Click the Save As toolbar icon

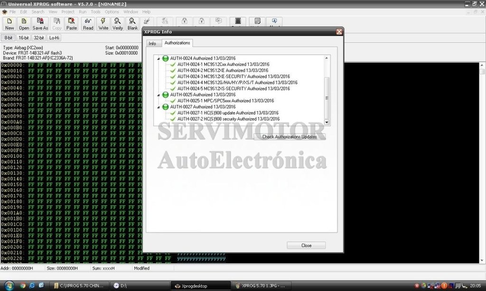(40, 24)
